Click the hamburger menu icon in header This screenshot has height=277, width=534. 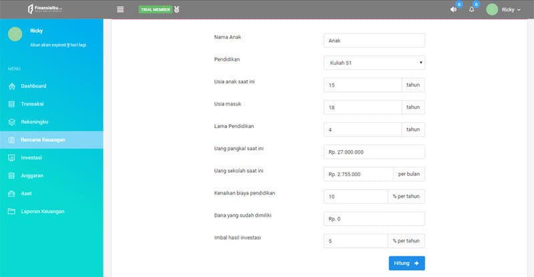pos(120,9)
